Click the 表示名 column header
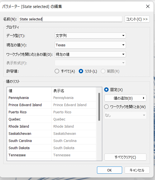This screenshot has width=155, height=180. 74,91
